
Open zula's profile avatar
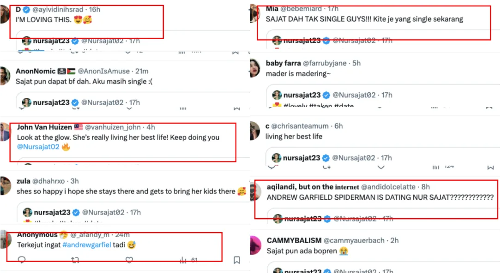point(4,186)
